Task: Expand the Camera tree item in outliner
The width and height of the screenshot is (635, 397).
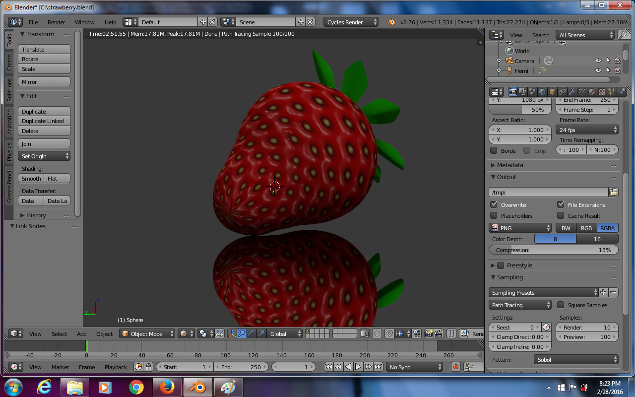Action: click(x=499, y=61)
